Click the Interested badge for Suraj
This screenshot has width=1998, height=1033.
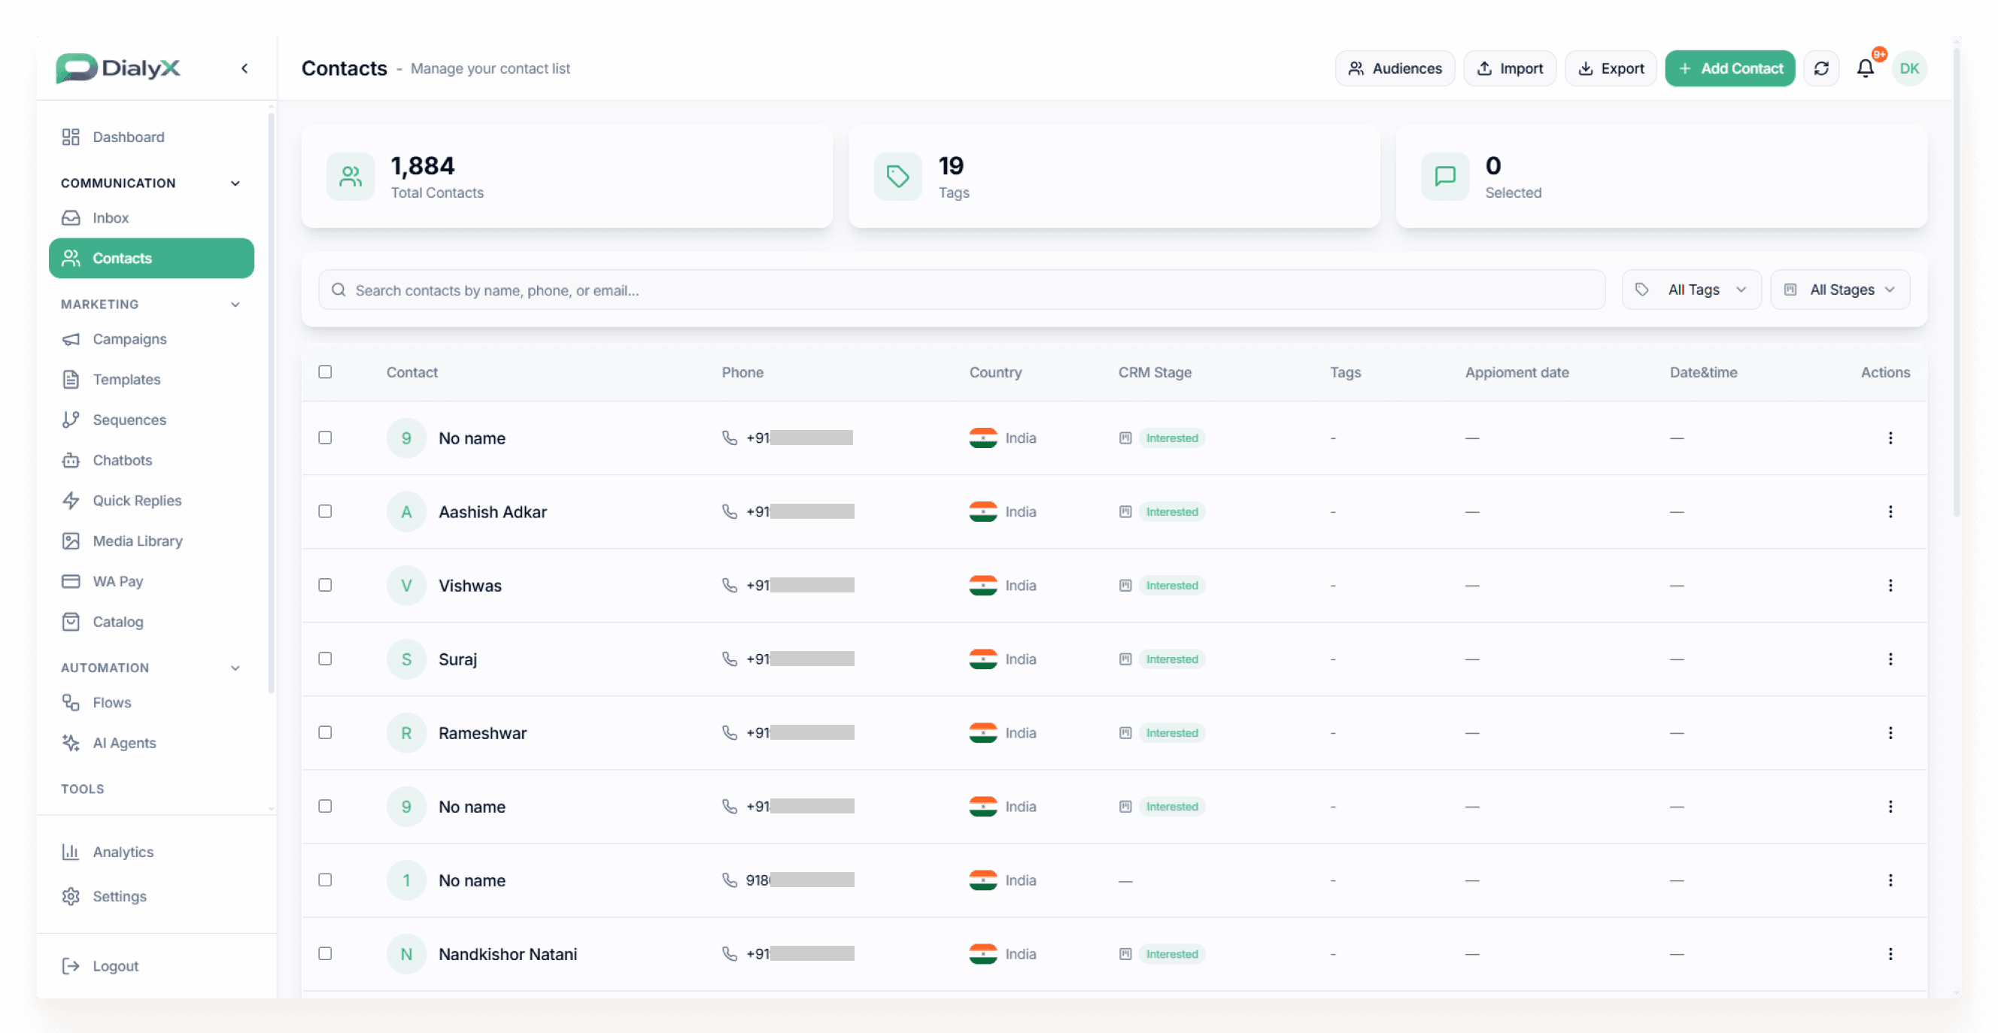tap(1171, 659)
